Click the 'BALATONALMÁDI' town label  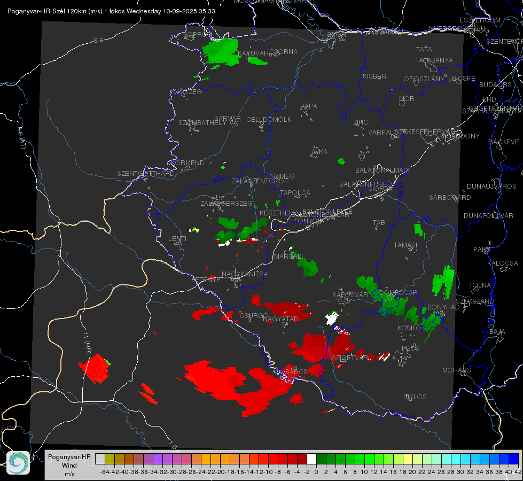click(383, 170)
